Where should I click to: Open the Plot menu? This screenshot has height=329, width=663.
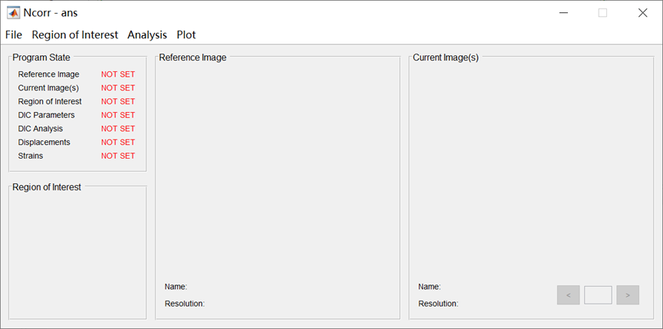[186, 35]
